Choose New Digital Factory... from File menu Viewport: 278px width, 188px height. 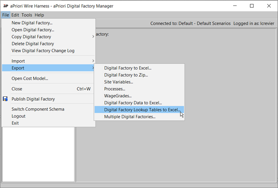[48, 23]
